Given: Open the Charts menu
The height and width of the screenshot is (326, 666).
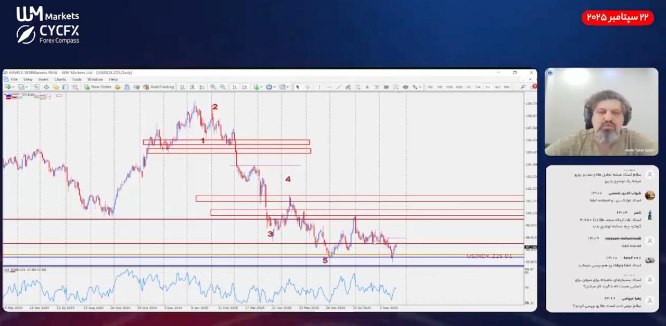Looking at the screenshot, I should (x=60, y=80).
